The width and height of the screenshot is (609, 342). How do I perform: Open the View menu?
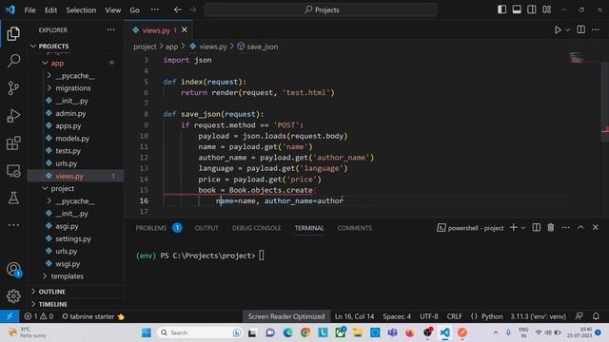pos(112,10)
